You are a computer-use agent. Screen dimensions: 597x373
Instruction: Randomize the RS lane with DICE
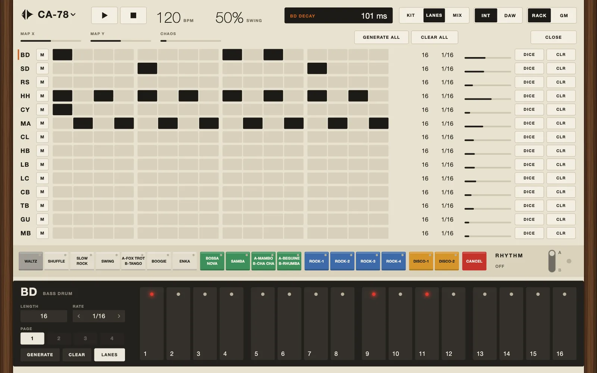tap(529, 82)
